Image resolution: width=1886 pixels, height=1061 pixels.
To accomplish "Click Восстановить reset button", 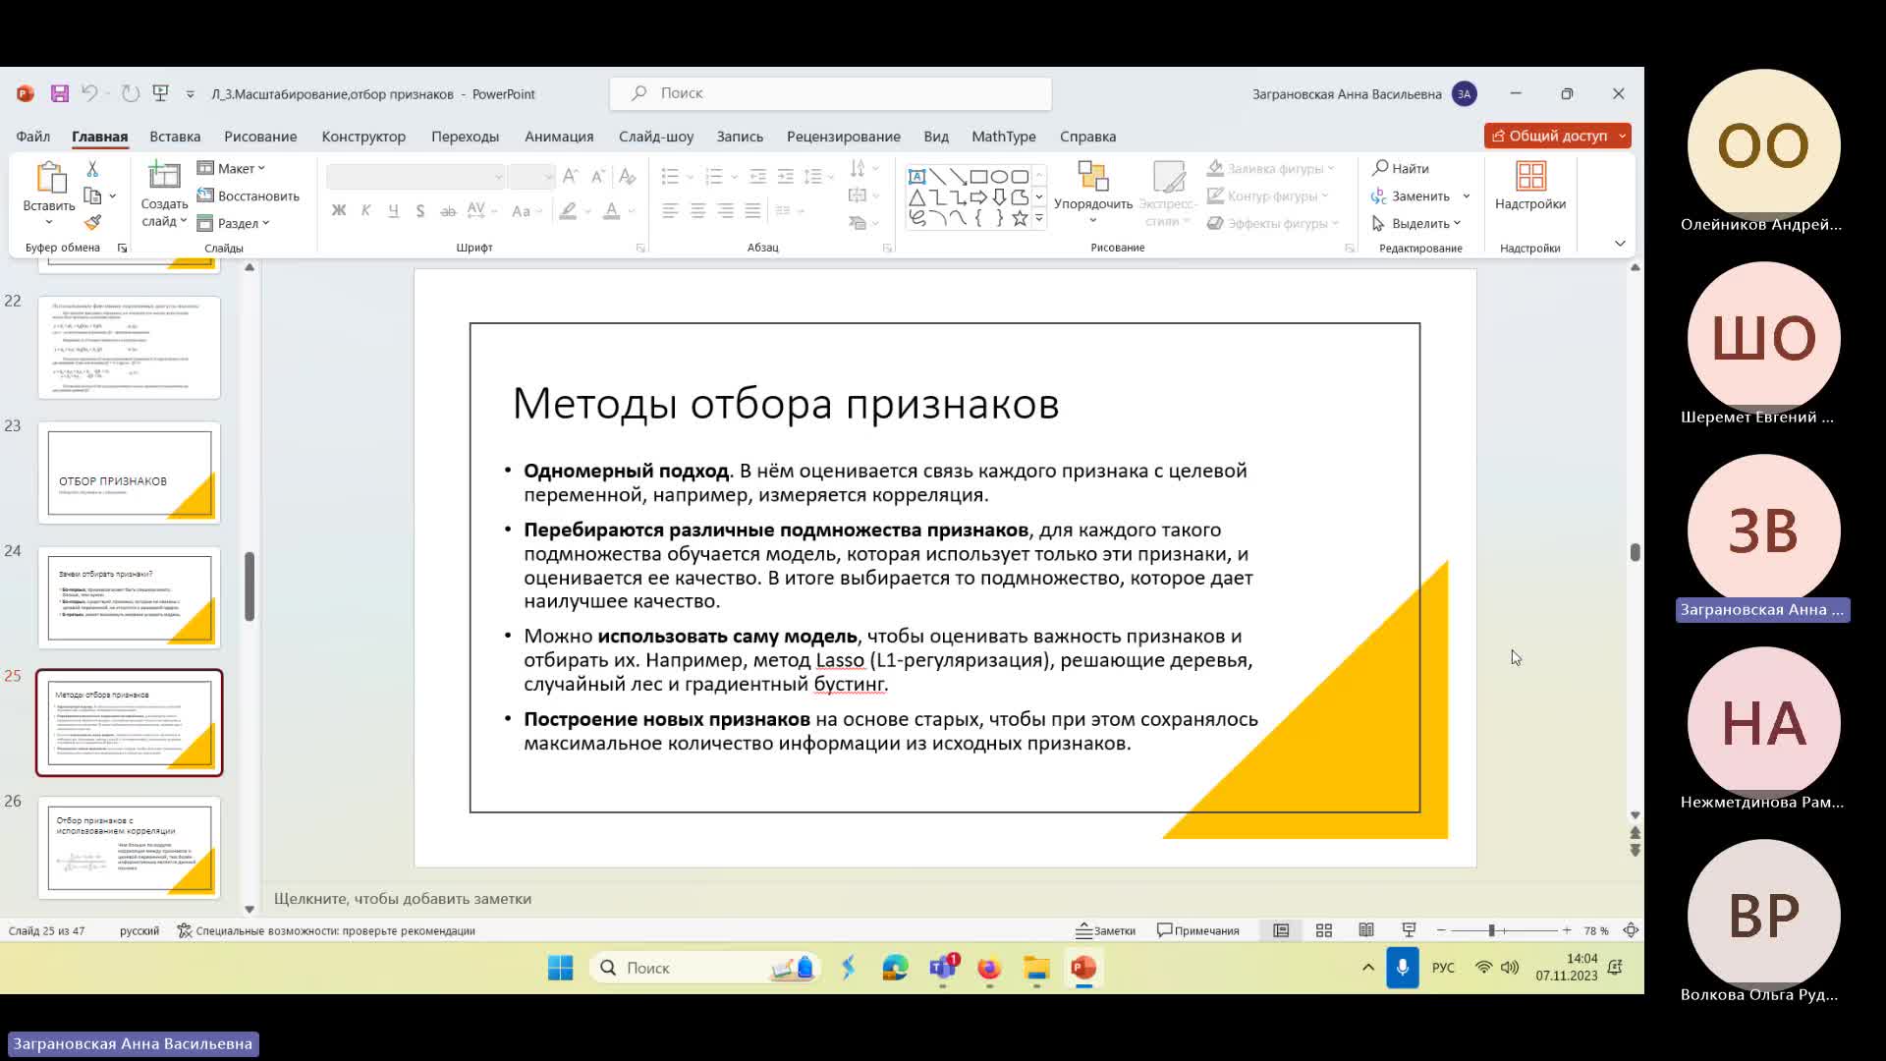I will tap(249, 195).
